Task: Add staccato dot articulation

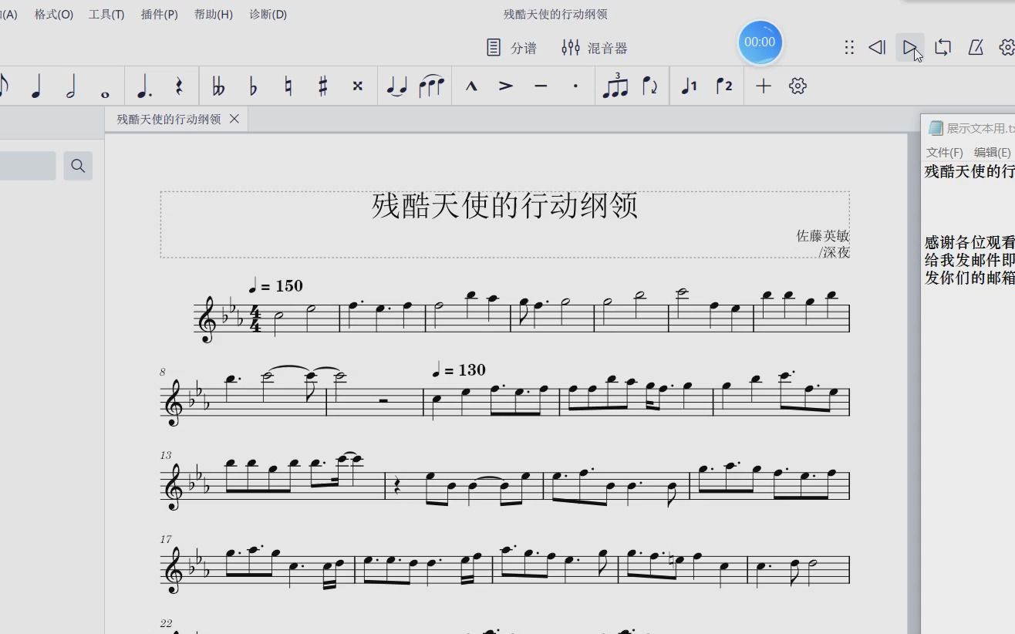Action: [575, 86]
